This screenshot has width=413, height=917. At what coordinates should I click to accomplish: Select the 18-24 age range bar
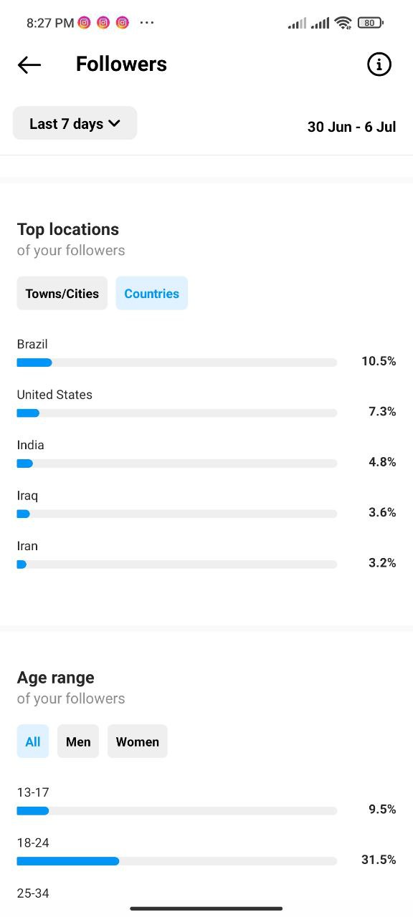point(177,861)
